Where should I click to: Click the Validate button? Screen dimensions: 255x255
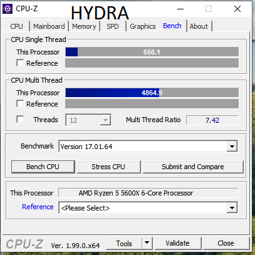(177, 243)
